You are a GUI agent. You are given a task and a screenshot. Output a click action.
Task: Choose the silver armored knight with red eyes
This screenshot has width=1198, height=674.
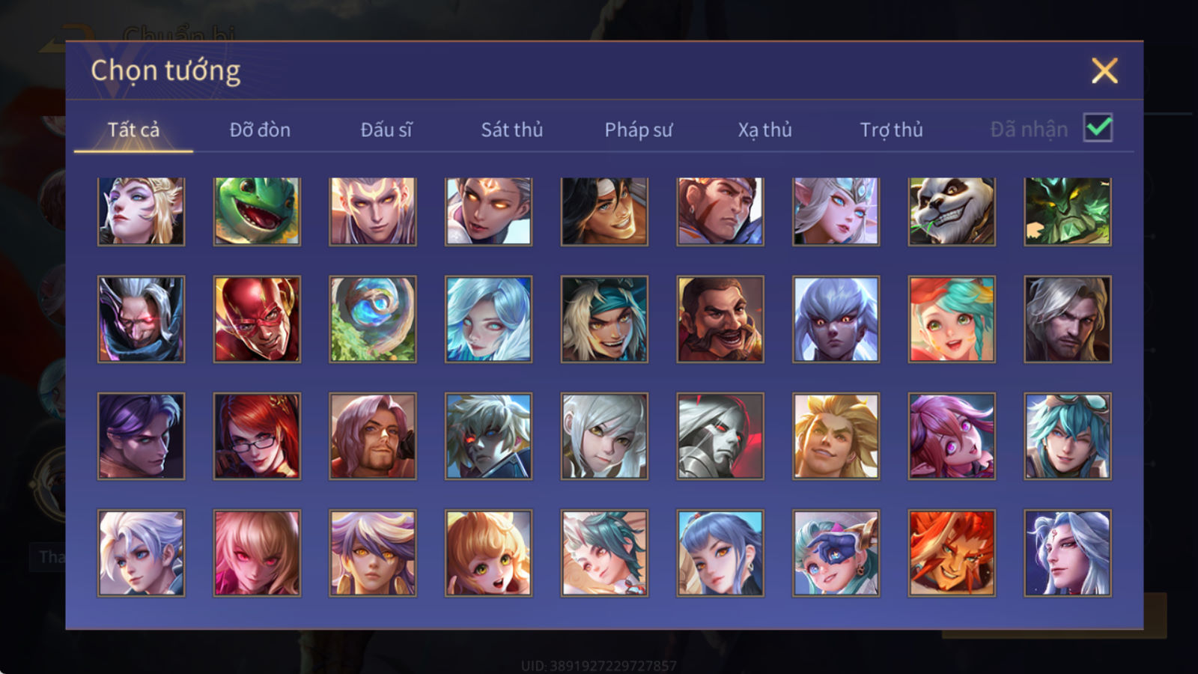pyautogui.click(x=720, y=436)
